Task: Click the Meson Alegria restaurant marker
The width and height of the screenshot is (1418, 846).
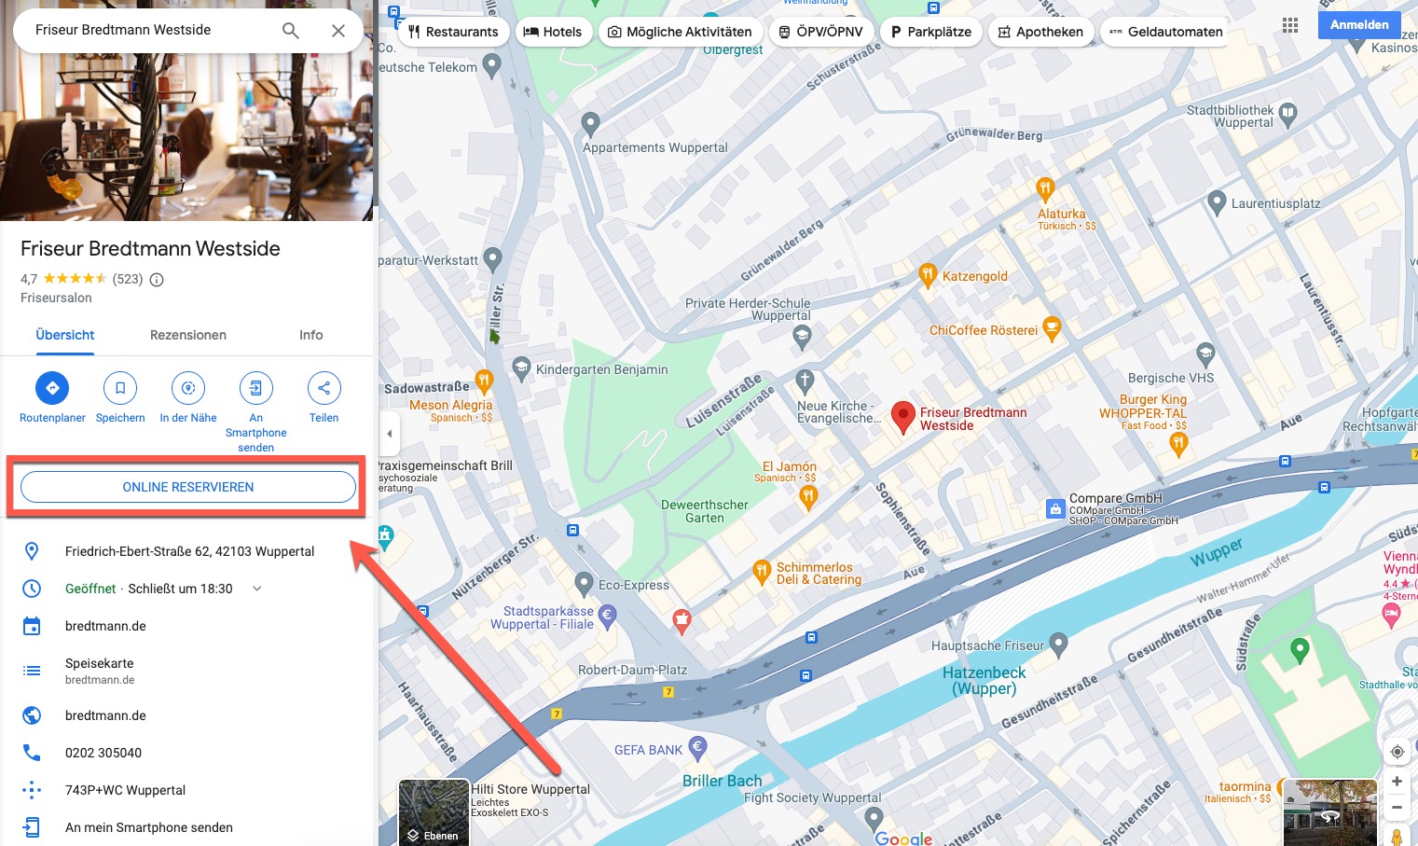Action: click(x=484, y=381)
